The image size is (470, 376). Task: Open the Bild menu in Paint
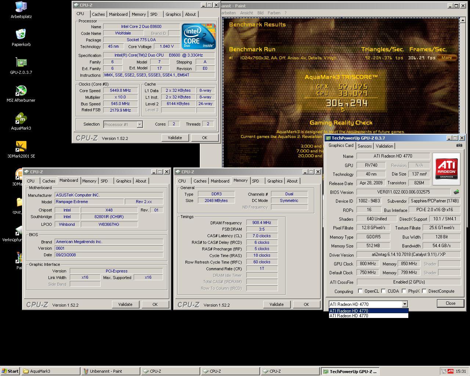pos(260,13)
